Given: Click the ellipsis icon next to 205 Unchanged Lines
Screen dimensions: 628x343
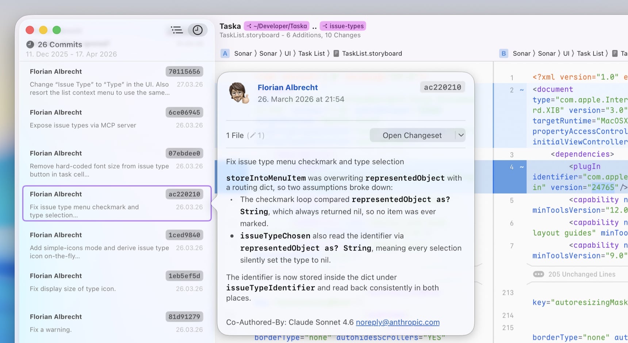Looking at the screenshot, I should tap(540, 274).
